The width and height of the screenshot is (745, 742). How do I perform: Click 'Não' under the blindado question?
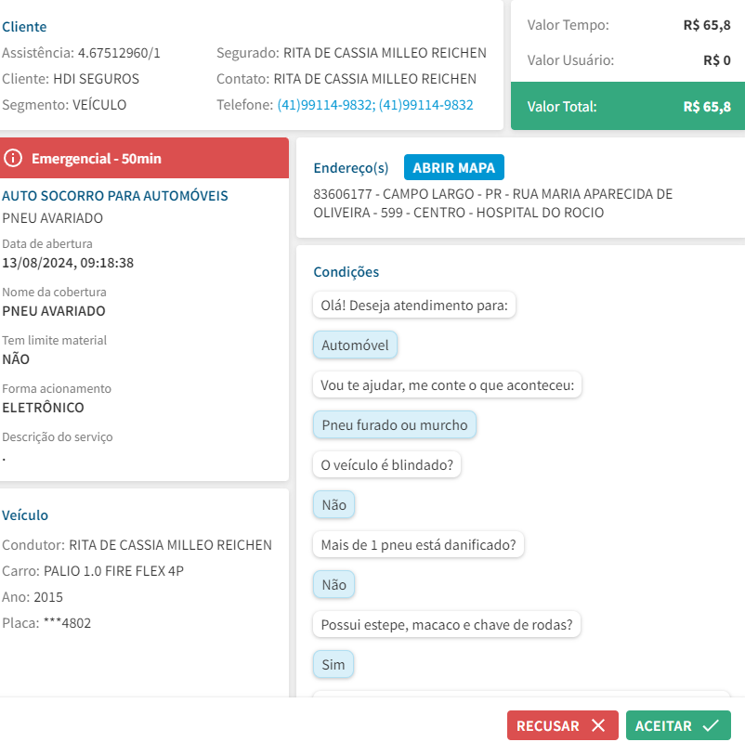click(x=333, y=505)
